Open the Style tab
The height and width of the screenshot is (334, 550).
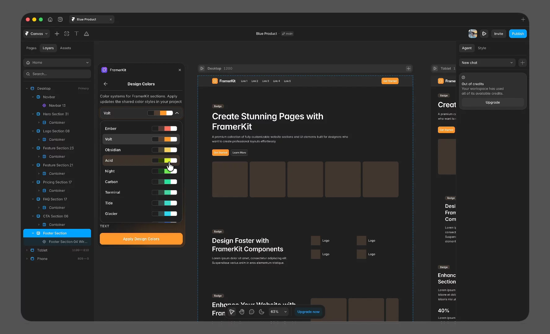click(482, 48)
